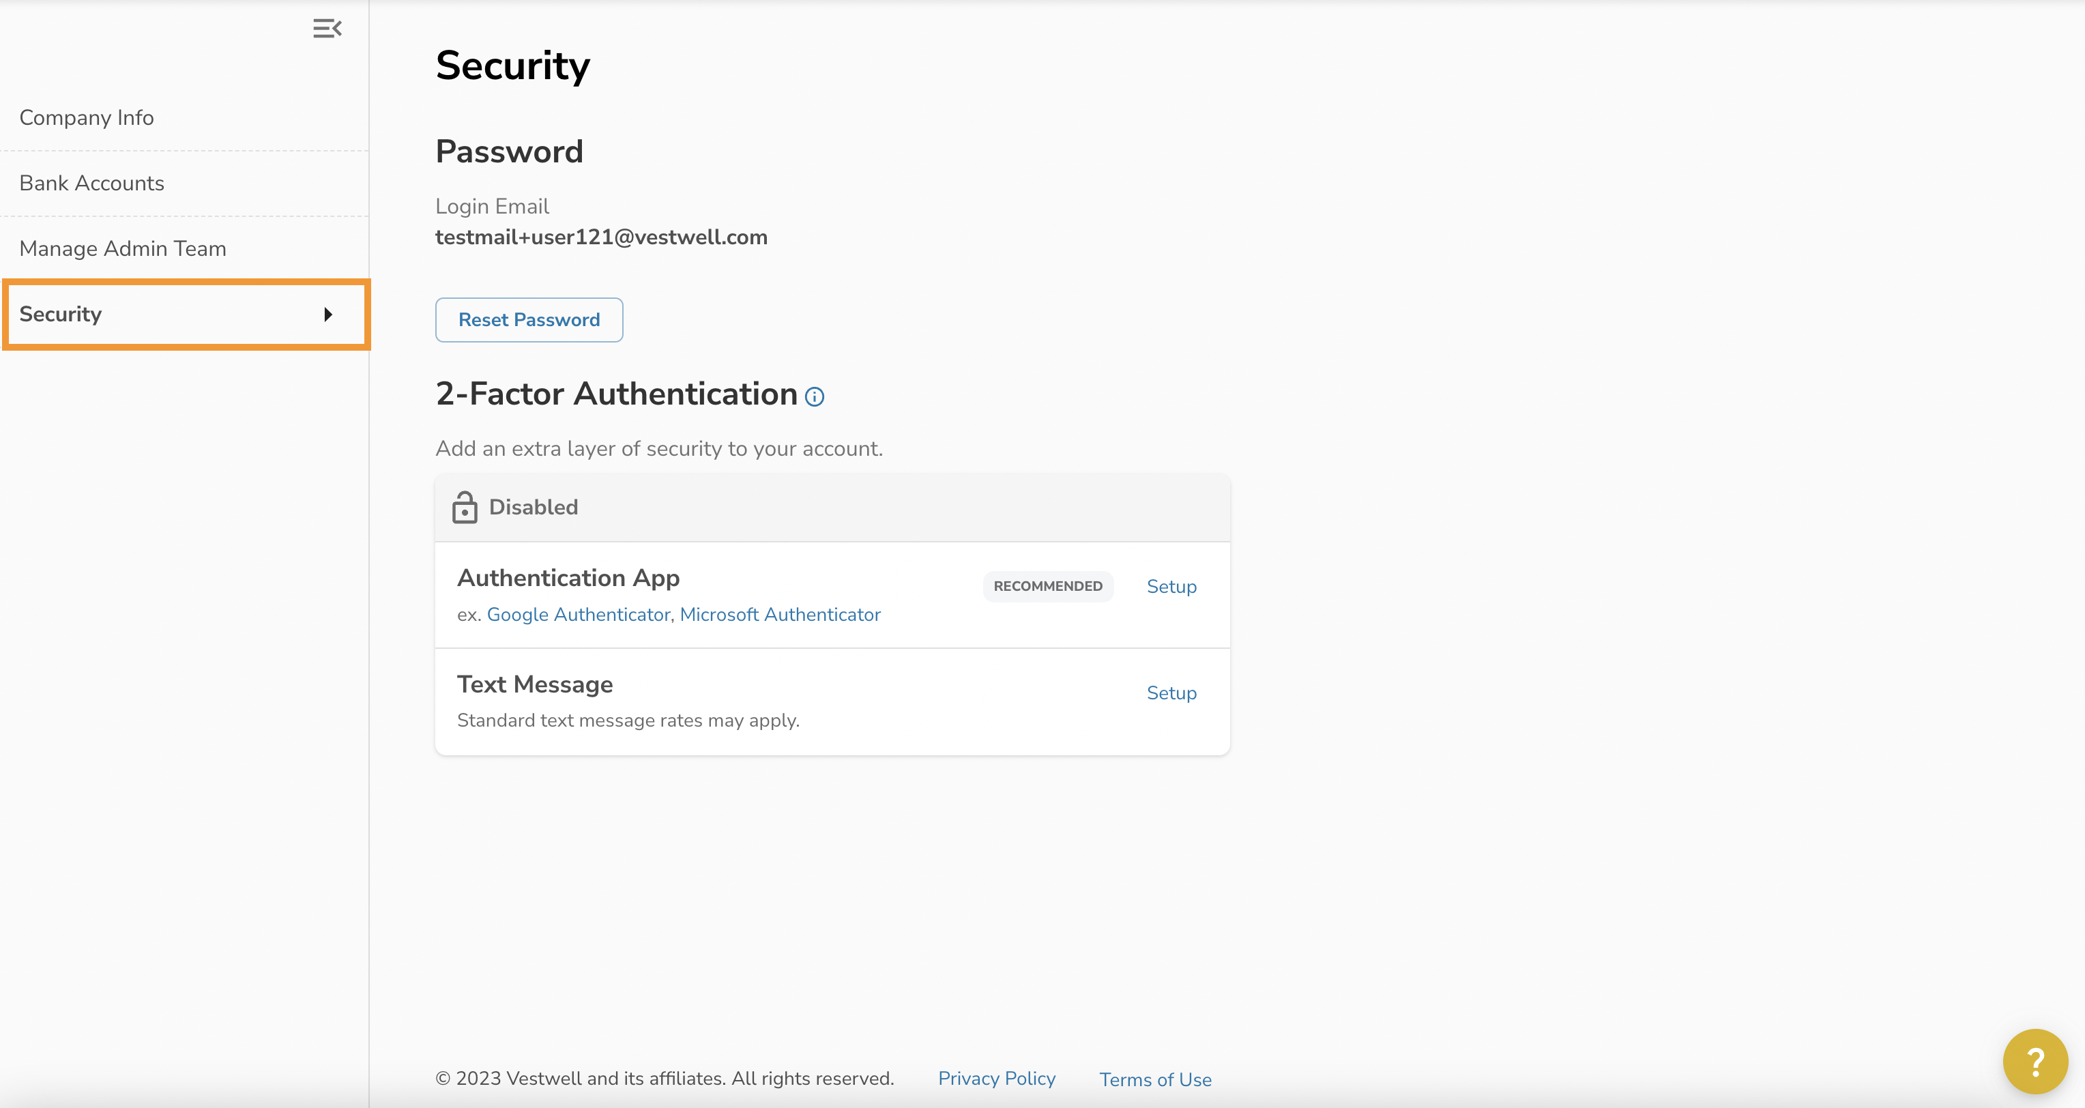The image size is (2085, 1108).
Task: Click the Disabled status text
Action: click(534, 508)
